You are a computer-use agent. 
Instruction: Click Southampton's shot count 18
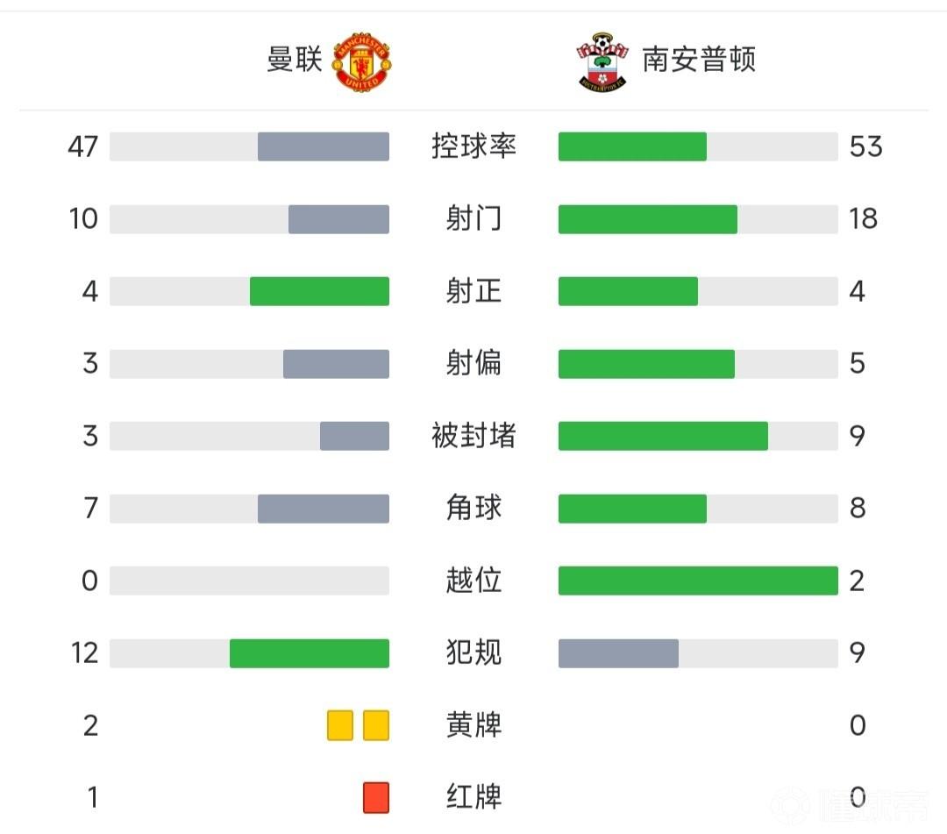[864, 218]
